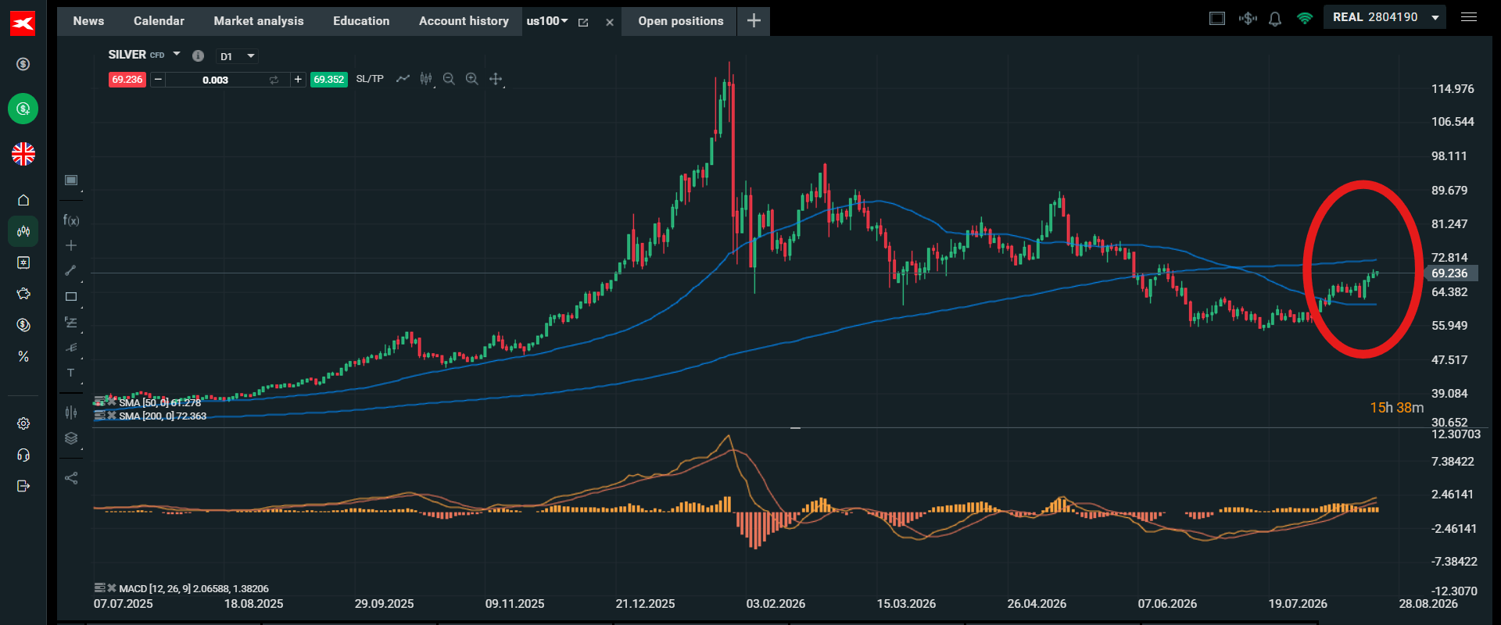Select the rectangle shape drawing tool
The width and height of the screenshot is (1501, 625).
pyautogui.click(x=71, y=297)
